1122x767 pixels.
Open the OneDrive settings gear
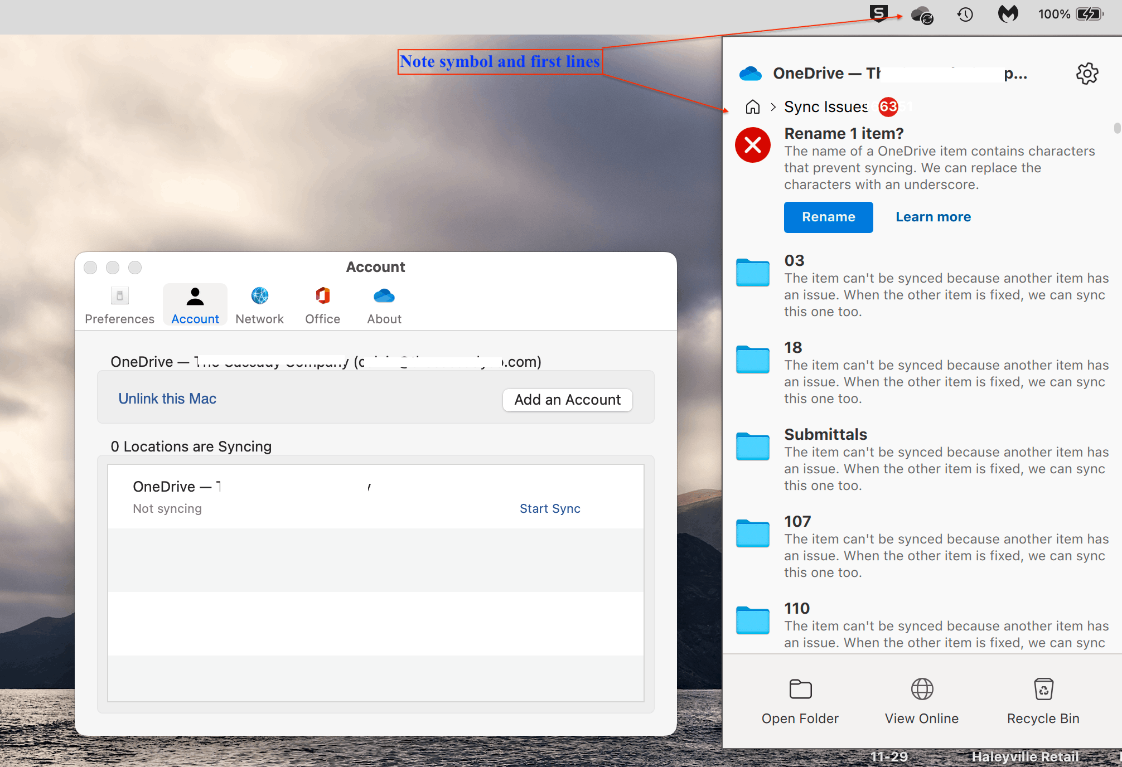point(1087,74)
